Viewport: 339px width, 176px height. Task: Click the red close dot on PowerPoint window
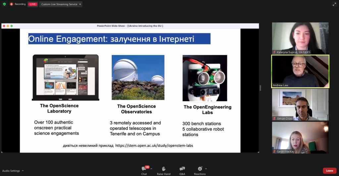point(4,26)
